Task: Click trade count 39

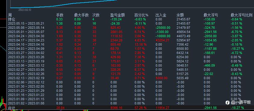Action: click(x=94, y=28)
